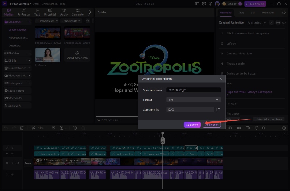Image resolution: width=290 pixels, height=191 pixels.
Task: Click the folder browse icon beside D:/X
Action: point(218,109)
